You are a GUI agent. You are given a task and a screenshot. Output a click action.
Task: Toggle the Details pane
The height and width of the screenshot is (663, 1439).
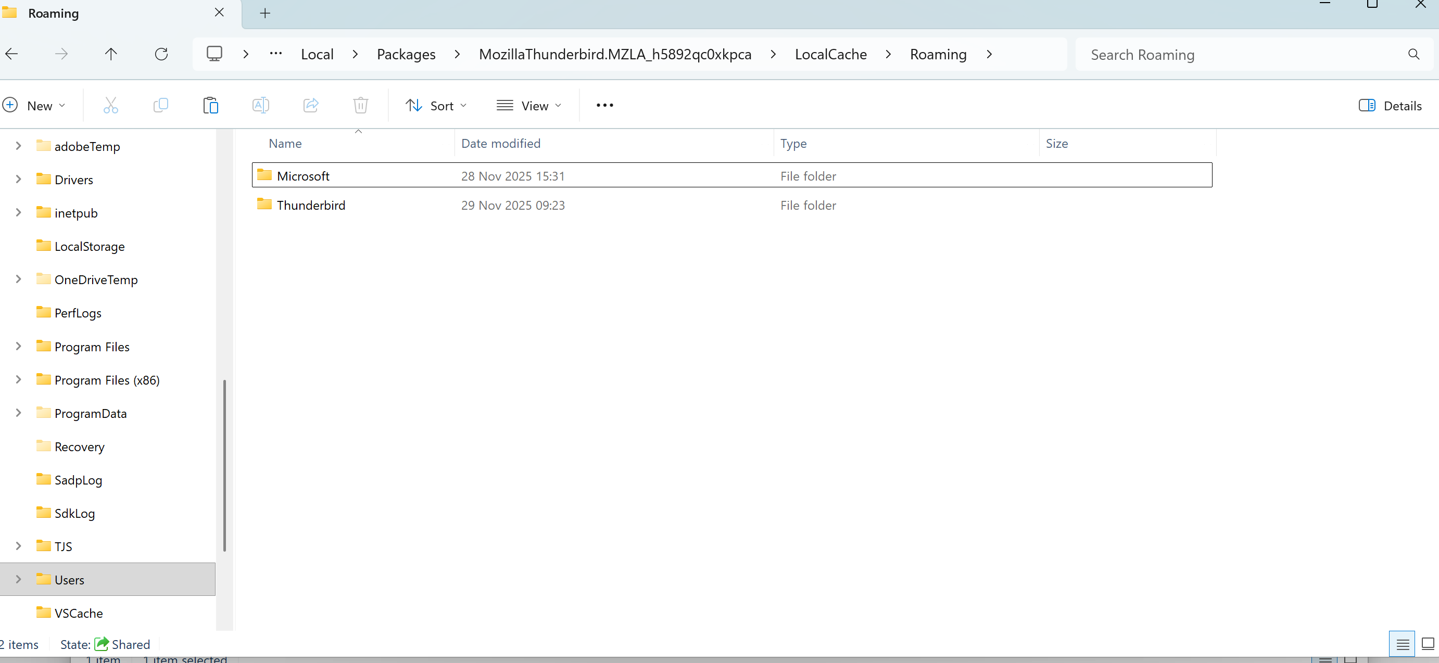1390,106
